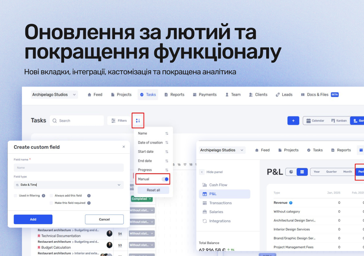The image size is (364, 256).
Task: Switch to Calendar view of tasks
Action: [315, 121]
